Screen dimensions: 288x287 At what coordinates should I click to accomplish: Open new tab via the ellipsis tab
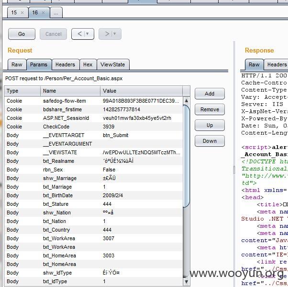point(56,12)
